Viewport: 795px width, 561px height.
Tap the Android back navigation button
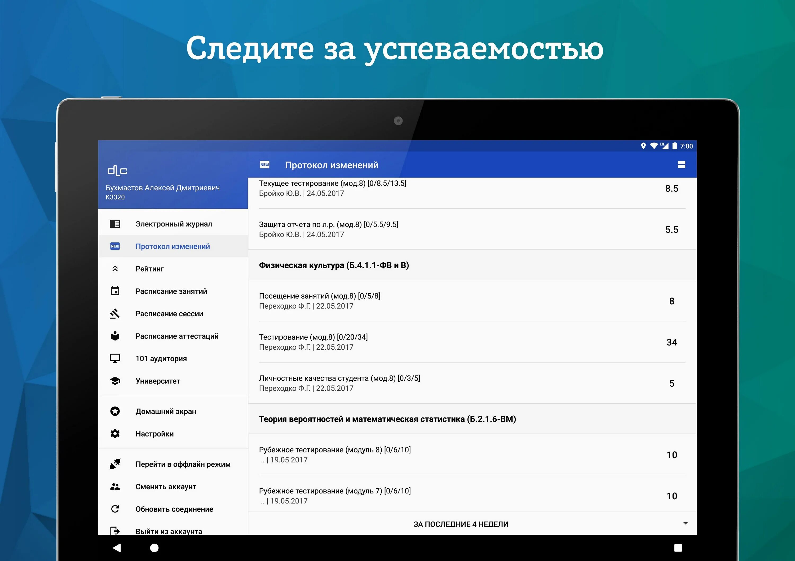click(x=117, y=547)
